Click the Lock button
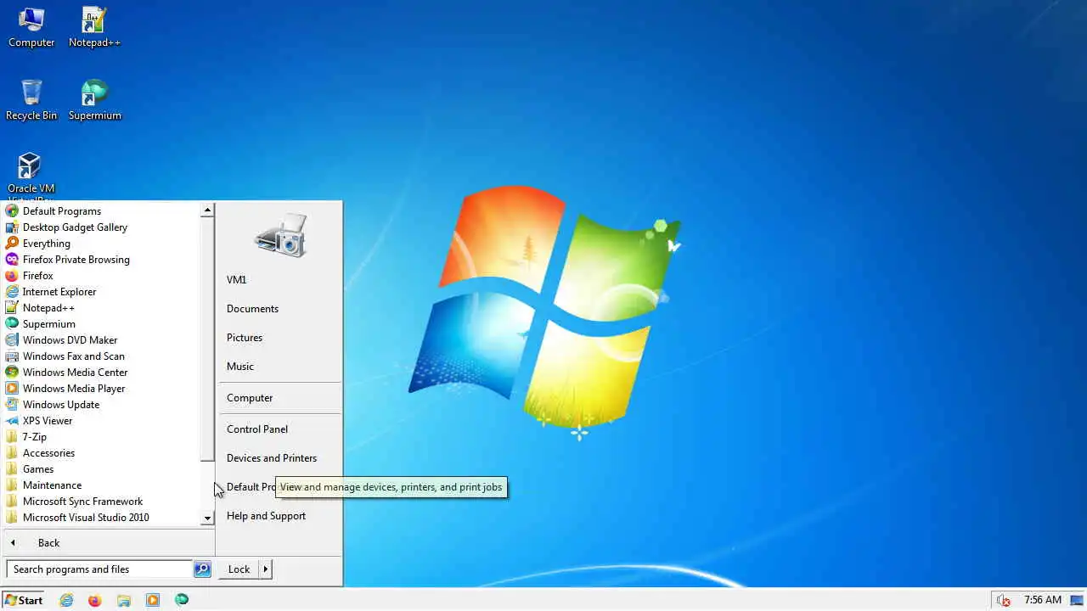 pos(239,569)
